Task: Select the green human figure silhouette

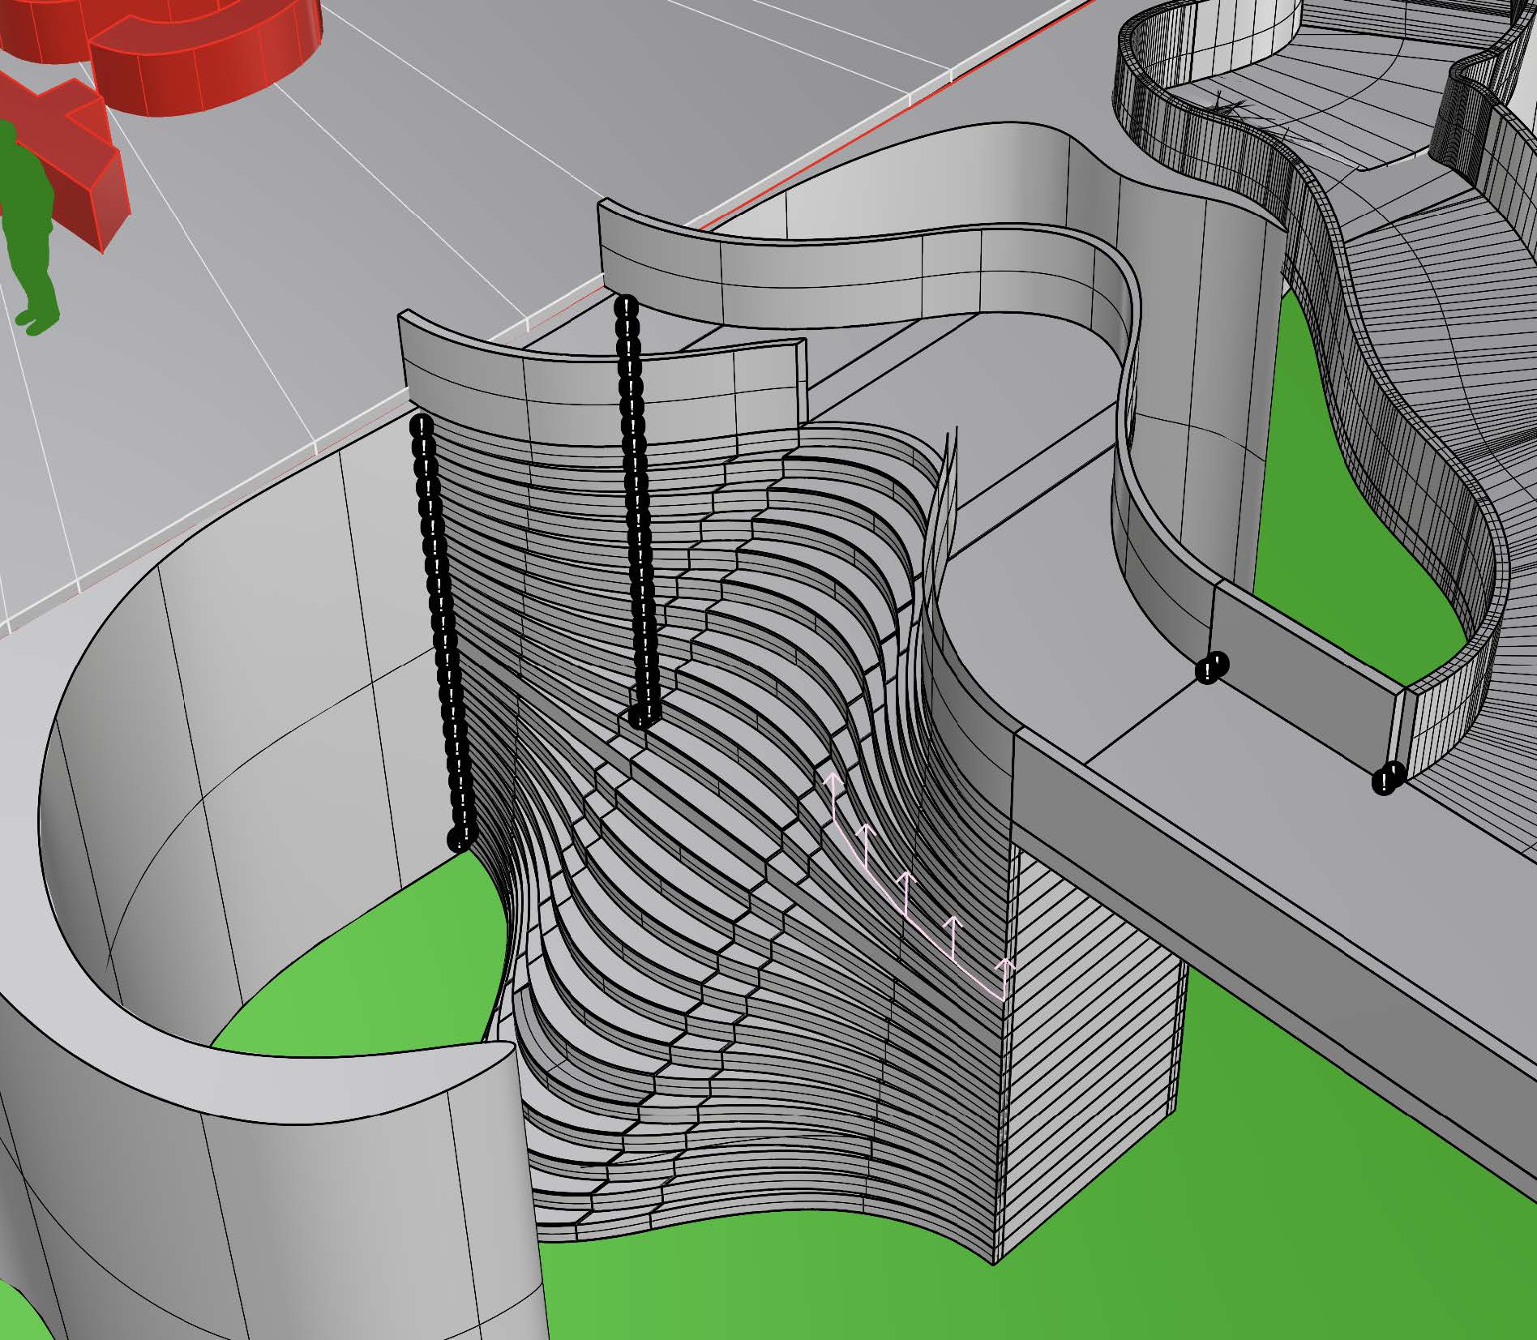Action: 28,227
